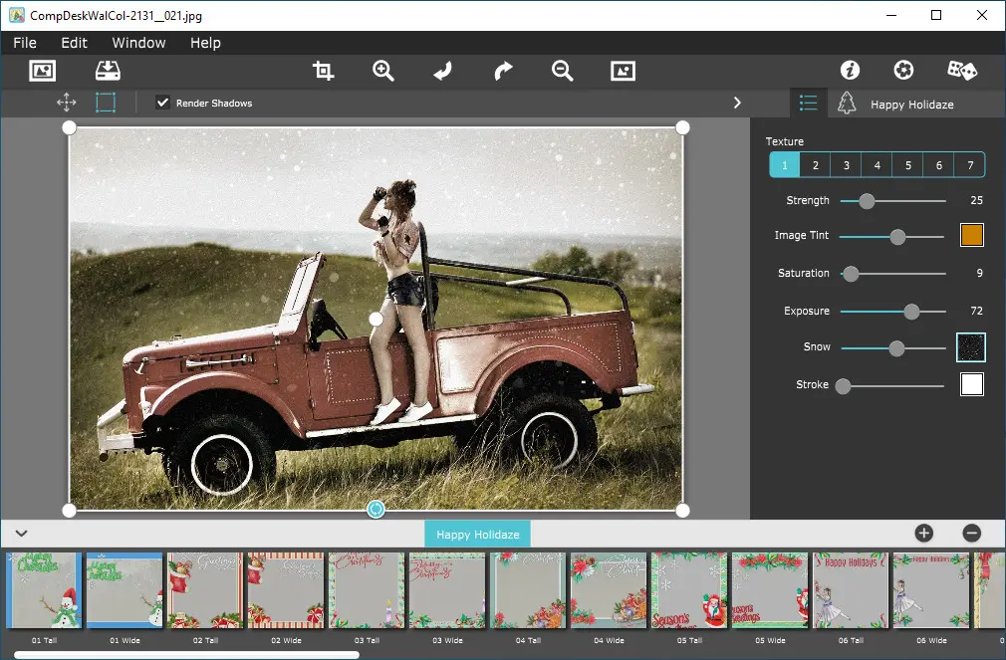Expand the toolbar with the right chevron
Image resolution: width=1006 pixels, height=660 pixels.
[737, 103]
